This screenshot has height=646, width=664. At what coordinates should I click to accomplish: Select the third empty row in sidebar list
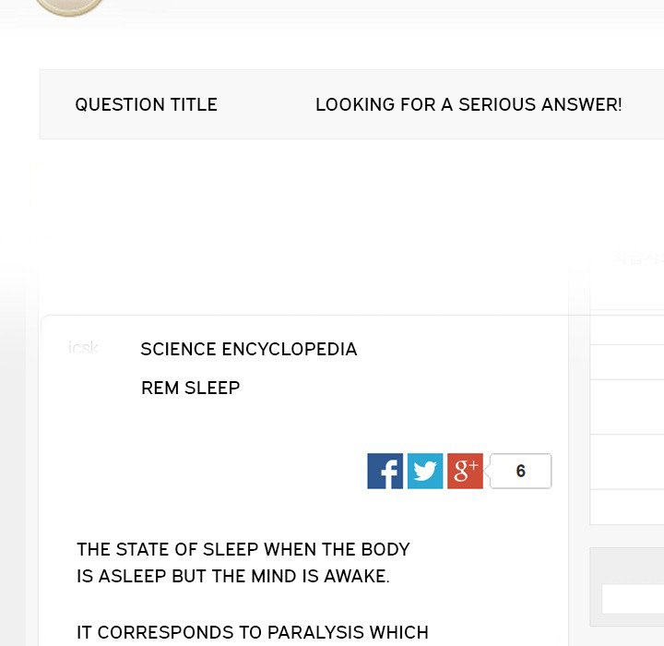coord(627,407)
